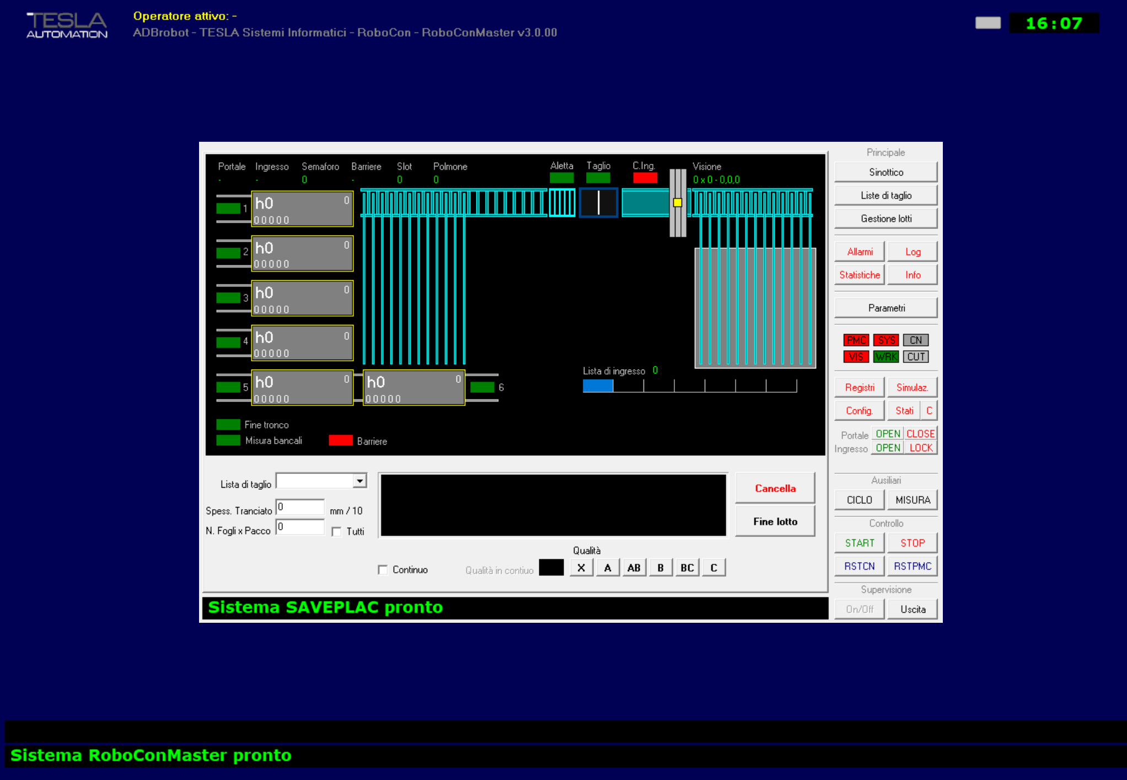
Task: Click the Portale OPEN button
Action: pos(887,434)
